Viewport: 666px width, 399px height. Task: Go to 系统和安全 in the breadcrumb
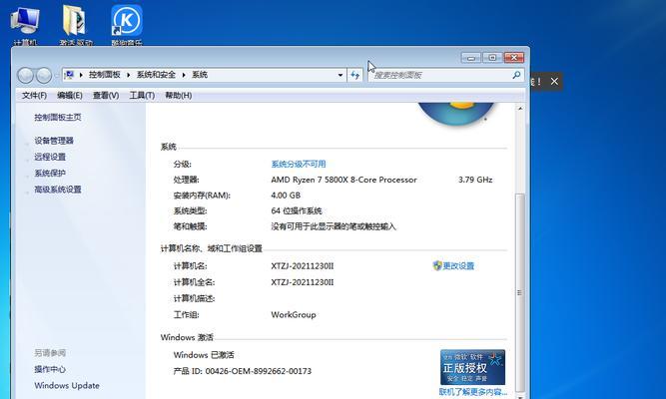pyautogui.click(x=156, y=75)
